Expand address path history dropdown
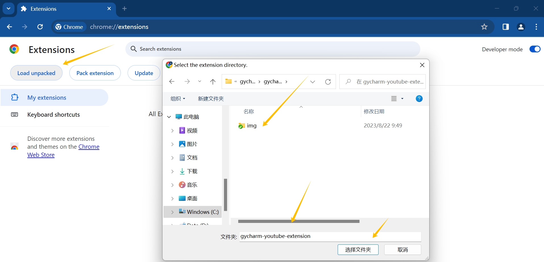This screenshot has height=262, width=544. click(x=313, y=82)
